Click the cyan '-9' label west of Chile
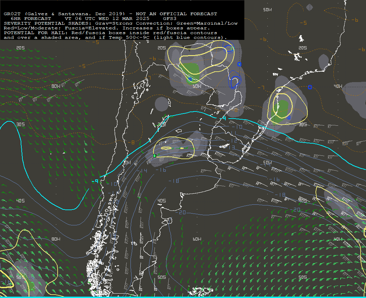The width and height of the screenshot is (366, 298). 95,181
